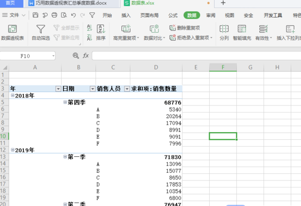Click the 智能填充 icon
The image size is (301, 206).
pyautogui.click(x=243, y=29)
